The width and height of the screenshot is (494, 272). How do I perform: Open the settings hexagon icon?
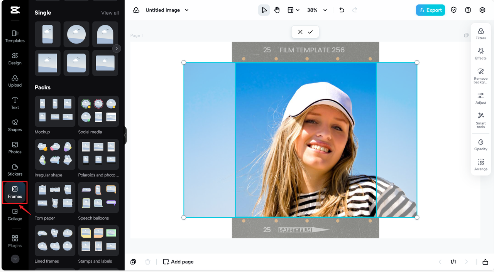[x=482, y=10]
